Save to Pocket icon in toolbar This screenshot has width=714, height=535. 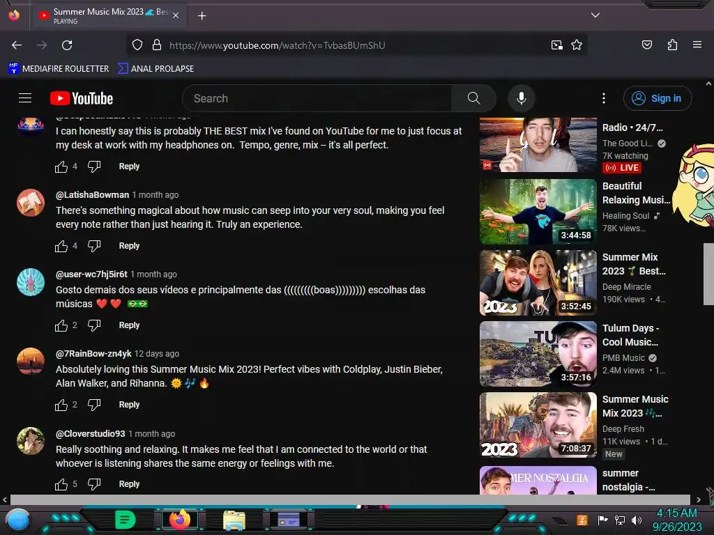(x=646, y=45)
